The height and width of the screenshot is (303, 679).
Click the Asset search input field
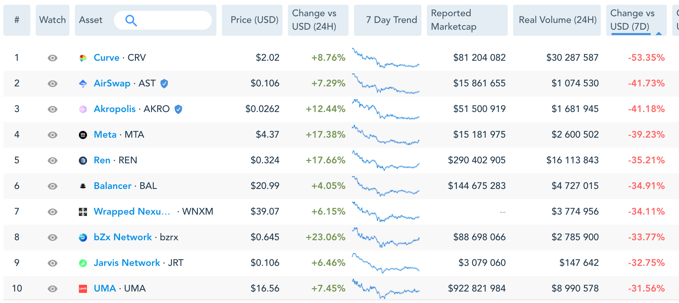[x=172, y=20]
